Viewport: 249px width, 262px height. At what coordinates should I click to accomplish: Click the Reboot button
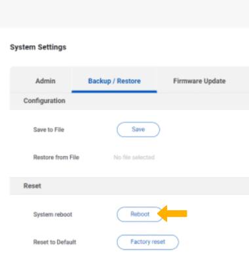[140, 214]
